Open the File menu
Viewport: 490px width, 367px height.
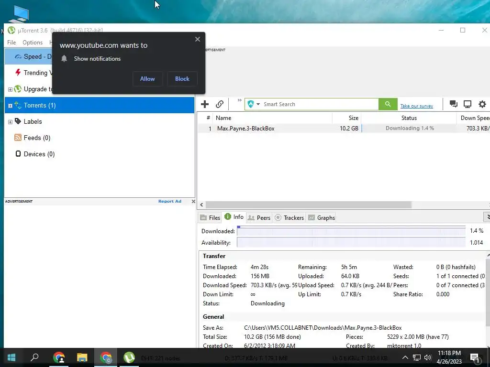[11, 42]
